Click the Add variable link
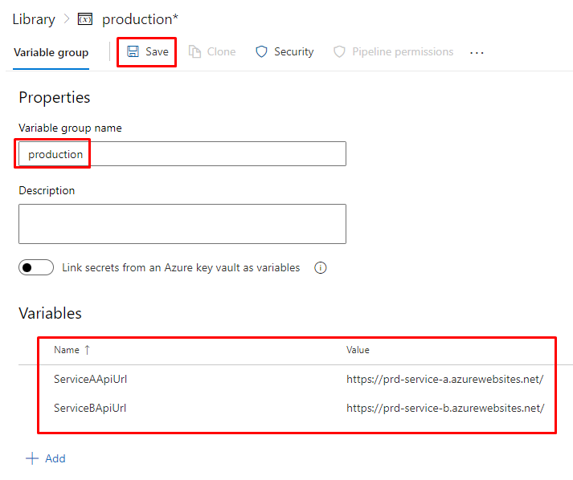Image resolution: width=573 pixels, height=480 pixels. tap(55, 458)
